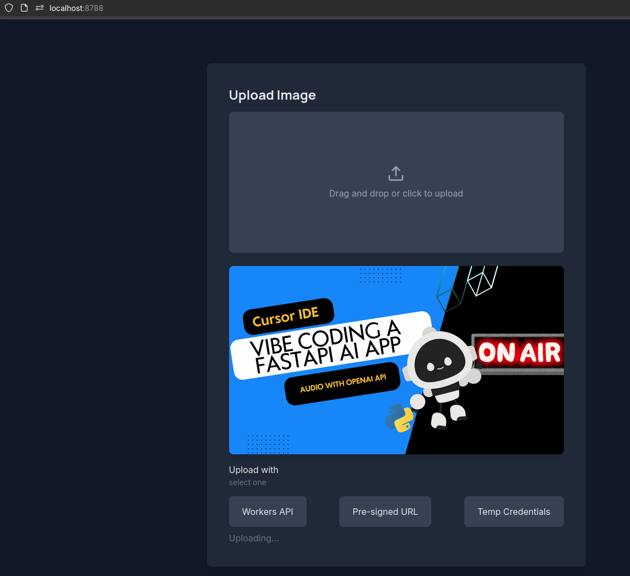This screenshot has width=630, height=576.
Task: Click the "Upload with" label
Action: [254, 470]
